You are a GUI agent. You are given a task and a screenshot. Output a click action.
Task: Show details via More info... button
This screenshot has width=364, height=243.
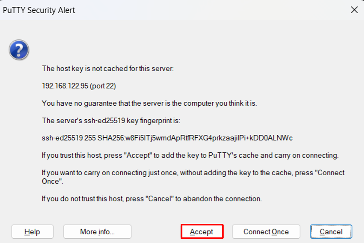pos(97,232)
